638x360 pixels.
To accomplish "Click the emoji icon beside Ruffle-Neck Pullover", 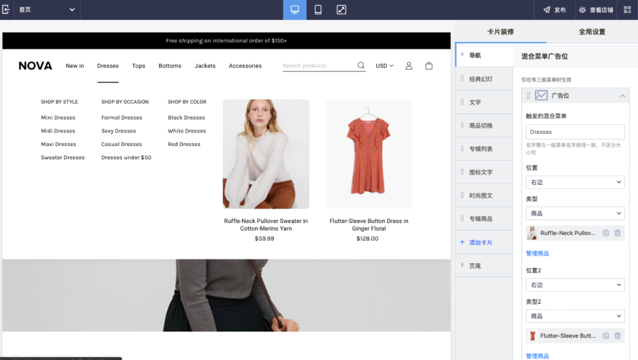I will tap(606, 233).
